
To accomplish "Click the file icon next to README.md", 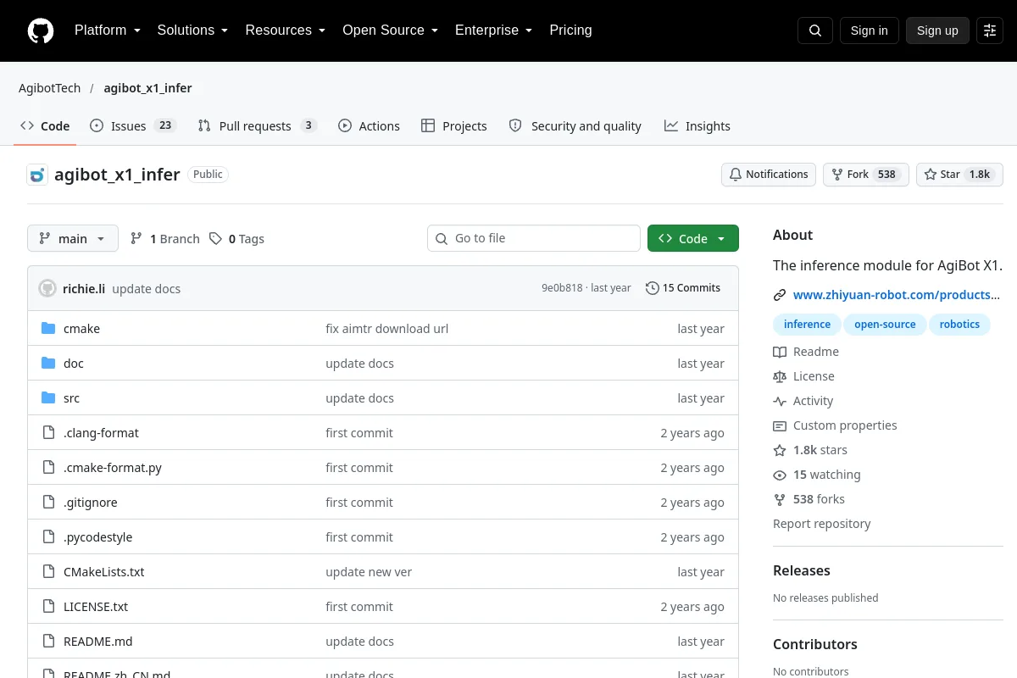I will [48, 642].
